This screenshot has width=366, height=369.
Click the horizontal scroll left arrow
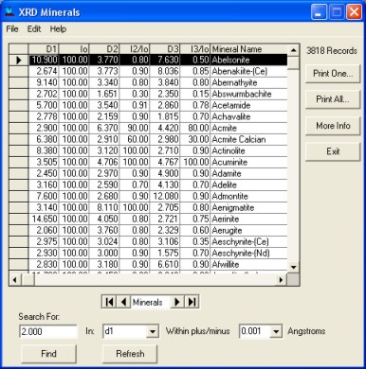[14, 279]
